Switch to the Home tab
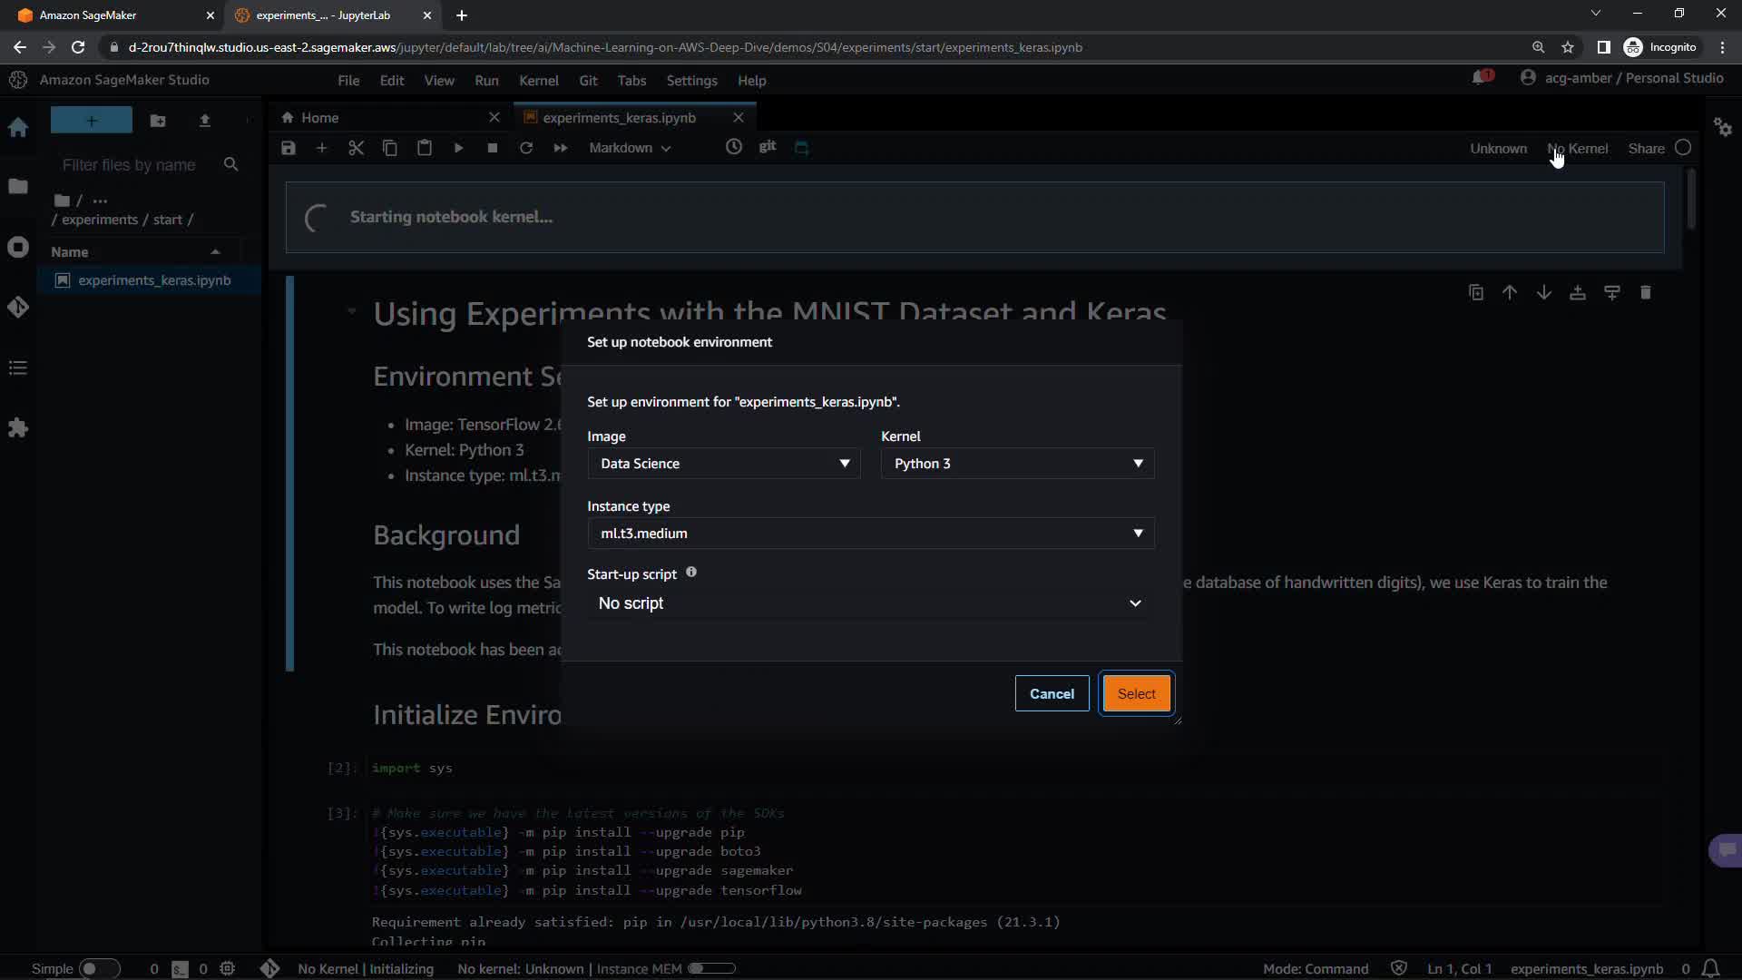This screenshot has height=980, width=1742. click(x=319, y=118)
